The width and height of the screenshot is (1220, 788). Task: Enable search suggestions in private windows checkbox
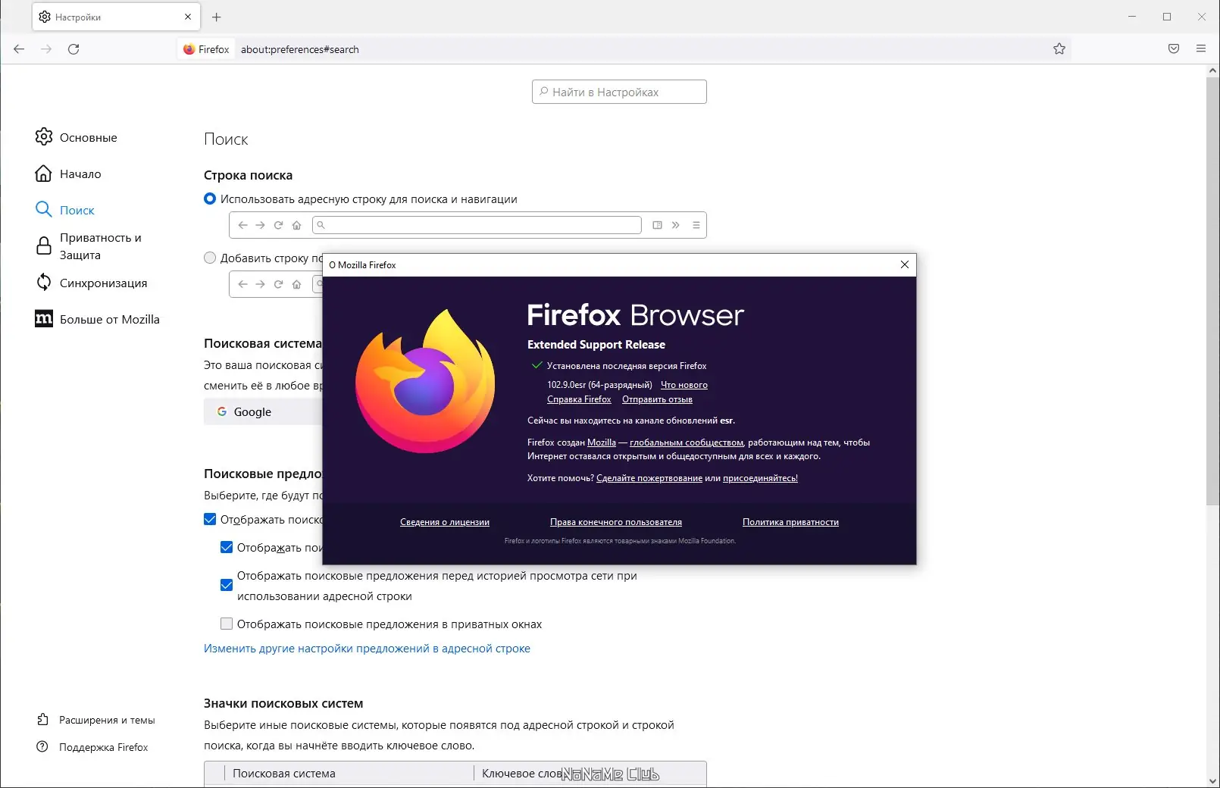coord(227,624)
